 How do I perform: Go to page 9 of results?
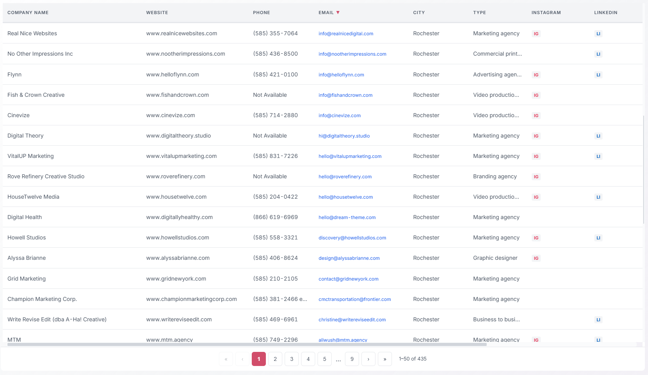click(352, 359)
